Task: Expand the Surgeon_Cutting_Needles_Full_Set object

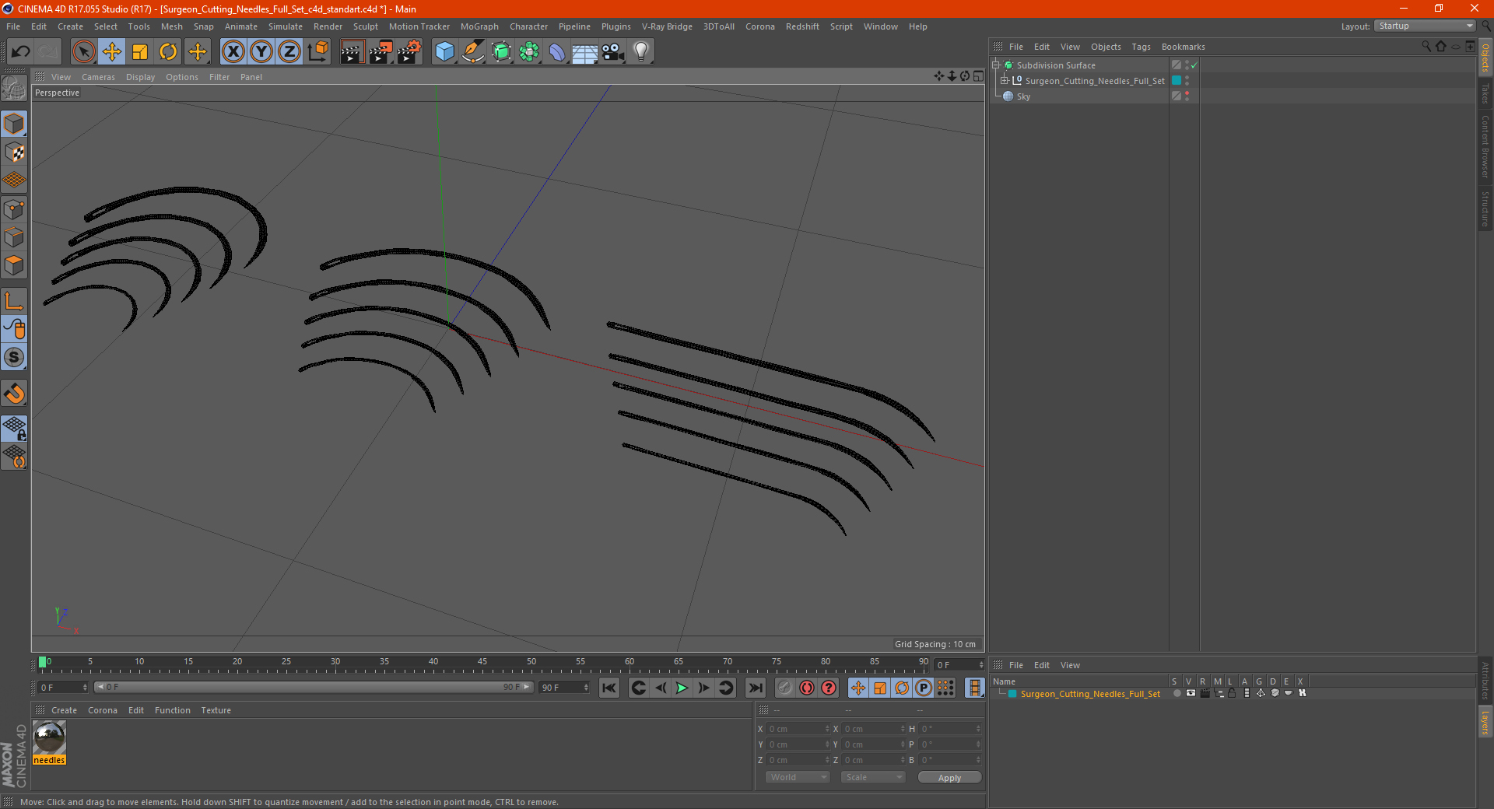Action: (x=1005, y=80)
